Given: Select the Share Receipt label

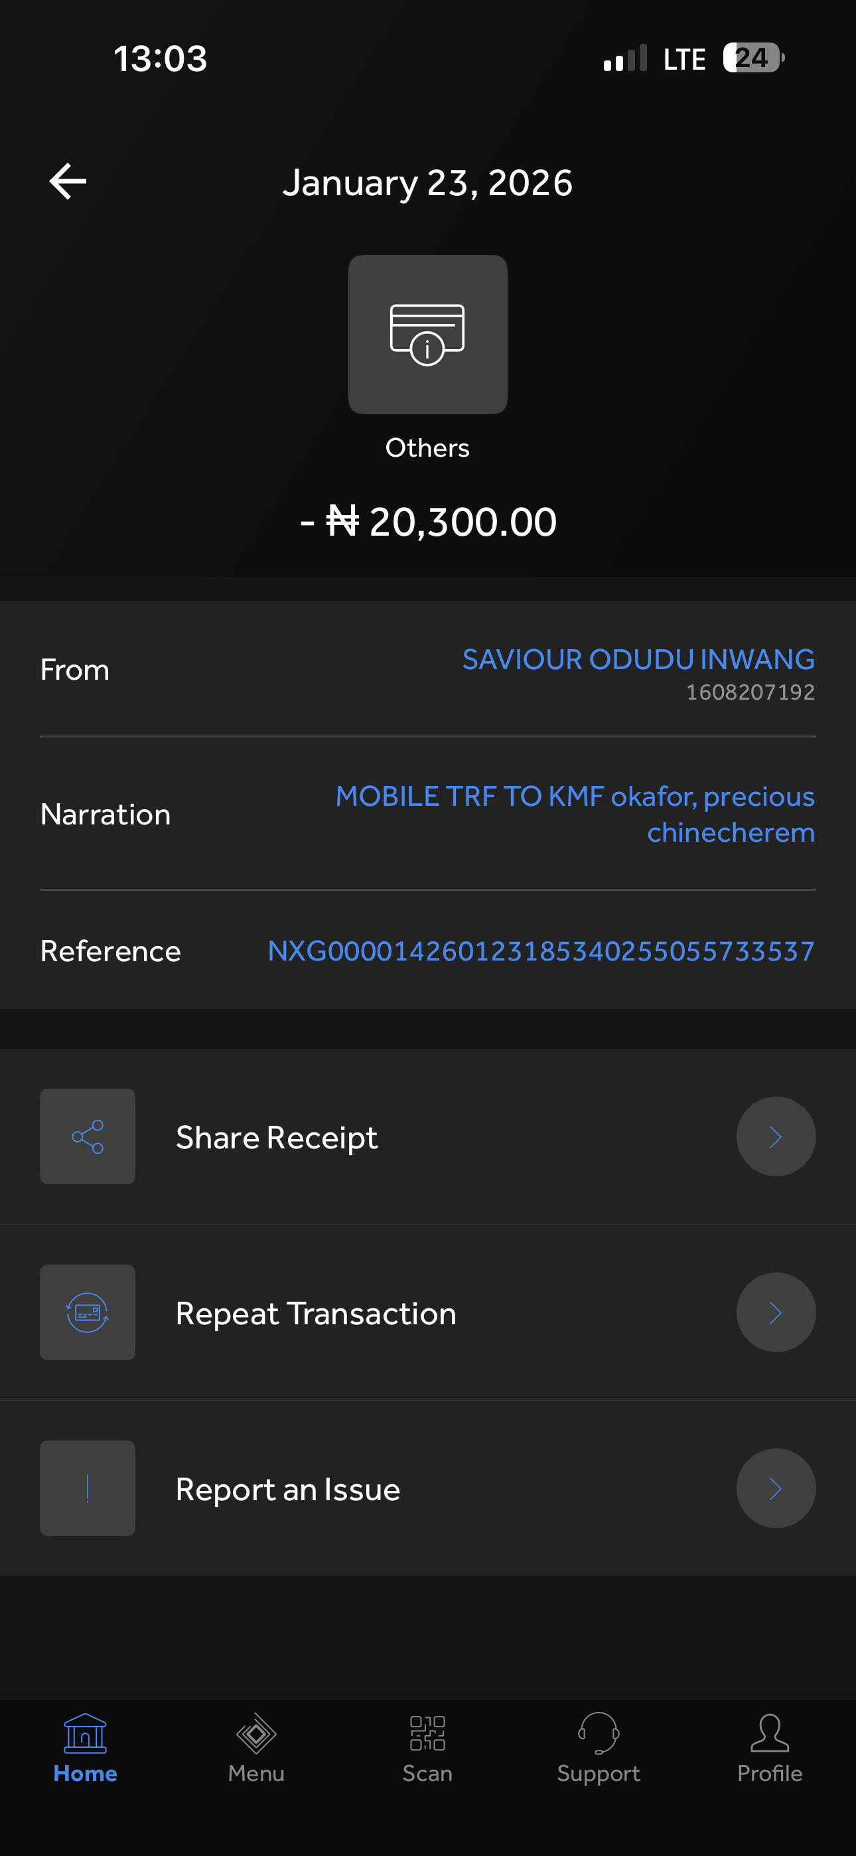Looking at the screenshot, I should (277, 1138).
